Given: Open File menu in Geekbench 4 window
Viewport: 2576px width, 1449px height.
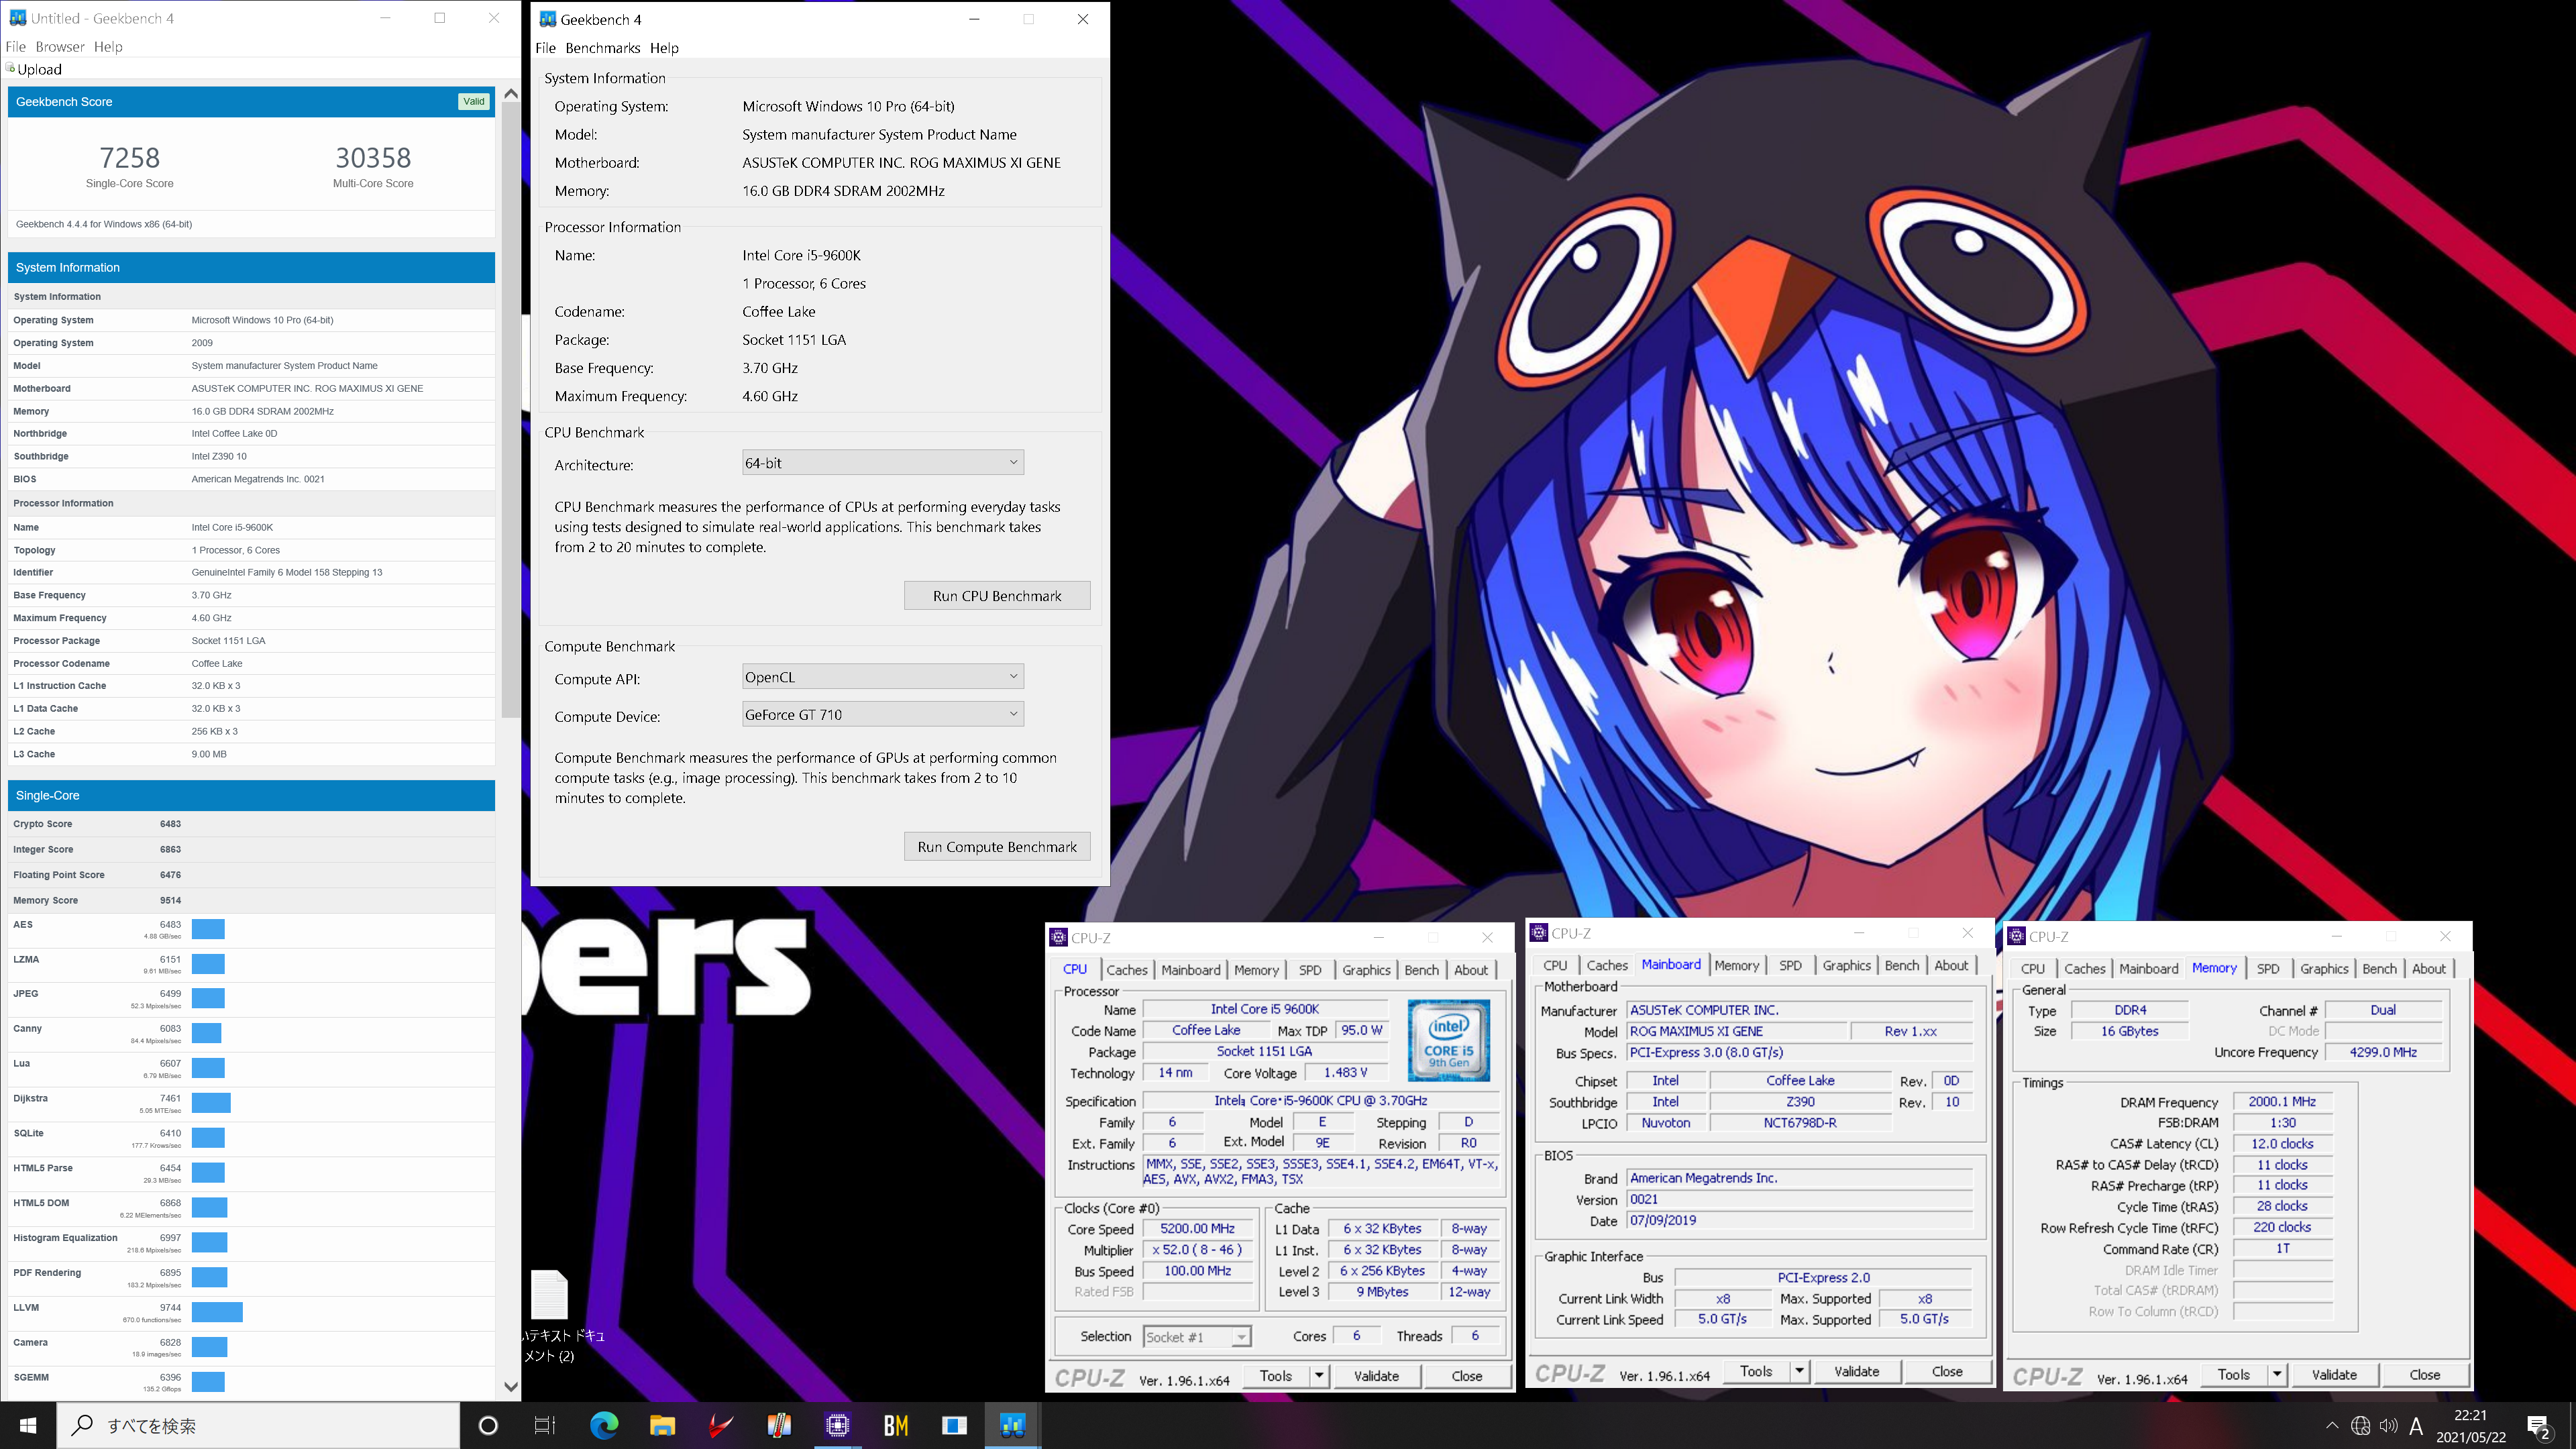Looking at the screenshot, I should click(546, 47).
